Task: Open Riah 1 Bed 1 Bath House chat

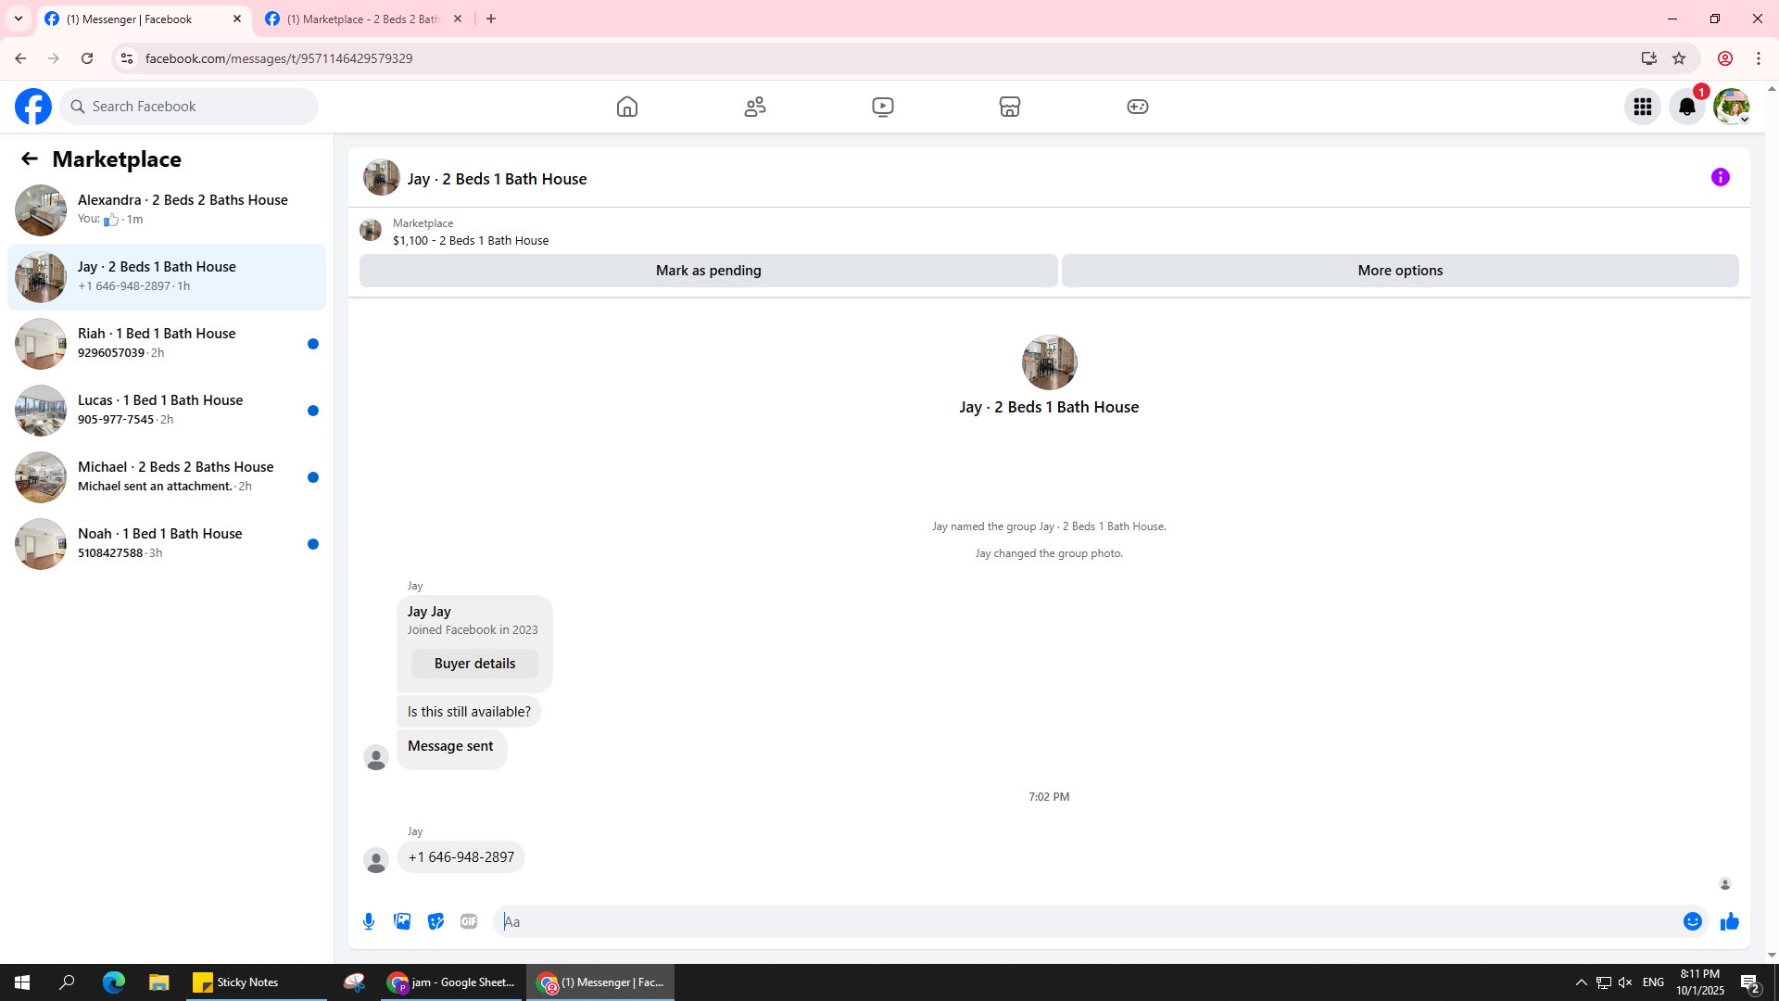Action: (167, 344)
